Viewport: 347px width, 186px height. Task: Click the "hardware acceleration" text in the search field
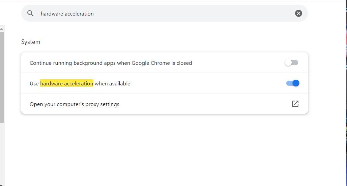click(x=67, y=14)
